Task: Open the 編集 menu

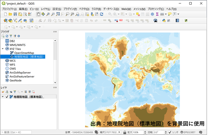Action: (x=23, y=9)
